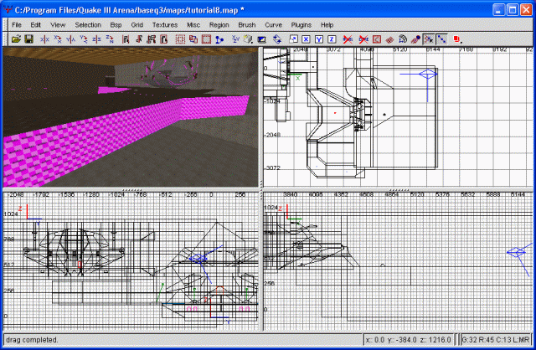Click the CSG Merge red square icon

pos(206,39)
